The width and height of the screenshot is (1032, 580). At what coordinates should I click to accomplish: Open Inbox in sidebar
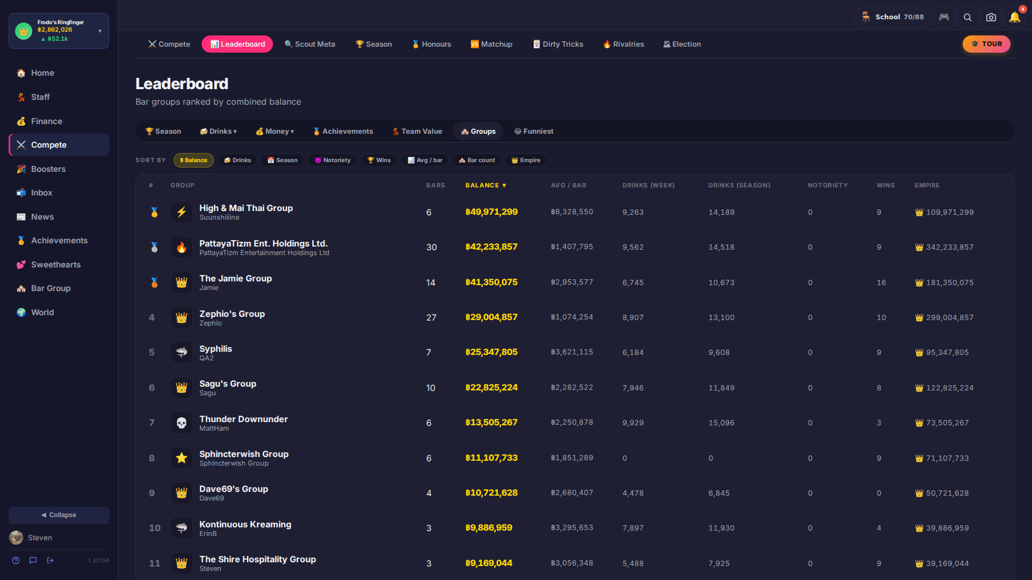tap(59, 193)
